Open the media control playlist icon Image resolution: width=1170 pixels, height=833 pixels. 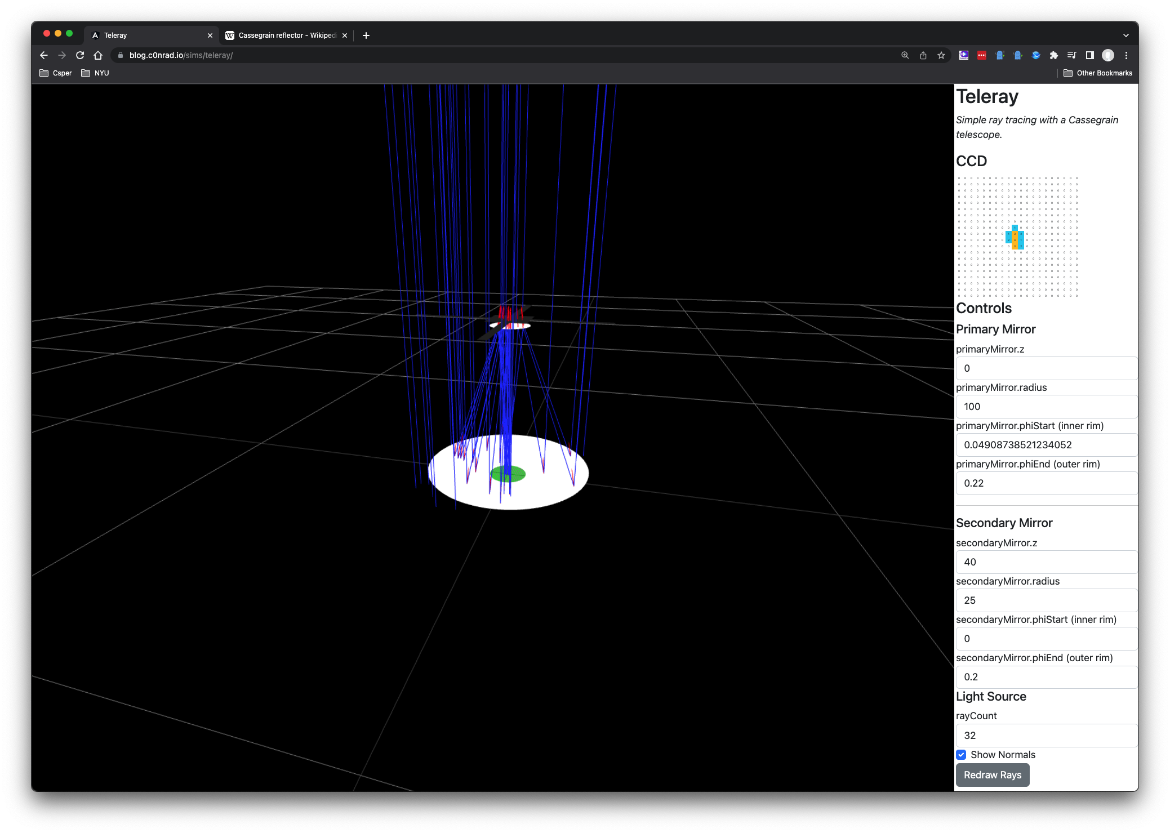pyautogui.click(x=1071, y=55)
